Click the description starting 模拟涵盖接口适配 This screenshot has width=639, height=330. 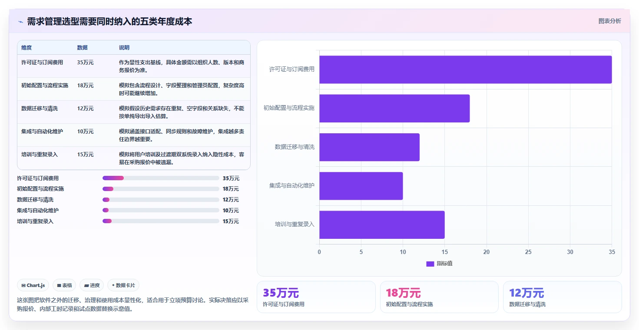tap(182, 135)
